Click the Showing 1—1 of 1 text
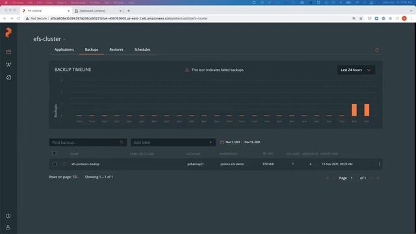Viewport: 416px width, 234px height. click(x=99, y=177)
